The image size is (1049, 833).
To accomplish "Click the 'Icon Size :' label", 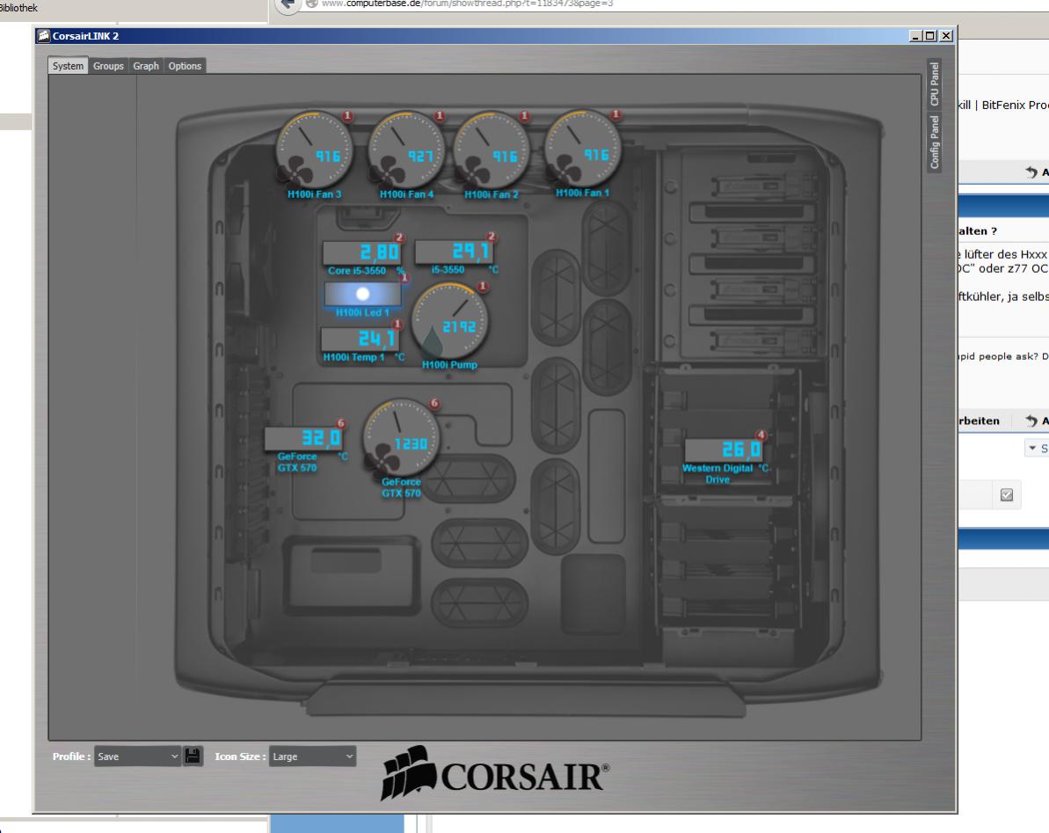I will click(x=240, y=756).
